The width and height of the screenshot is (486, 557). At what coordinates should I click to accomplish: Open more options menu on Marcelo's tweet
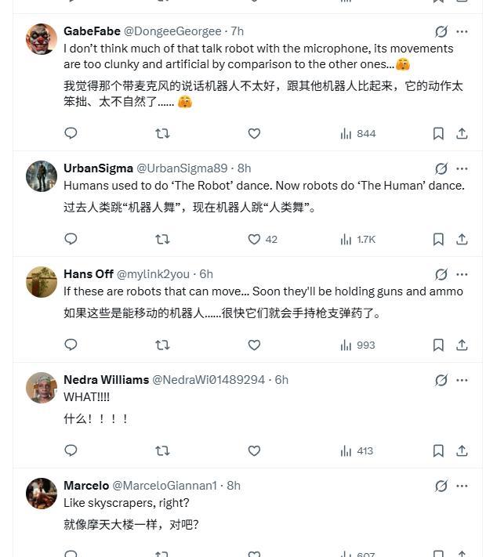click(462, 486)
